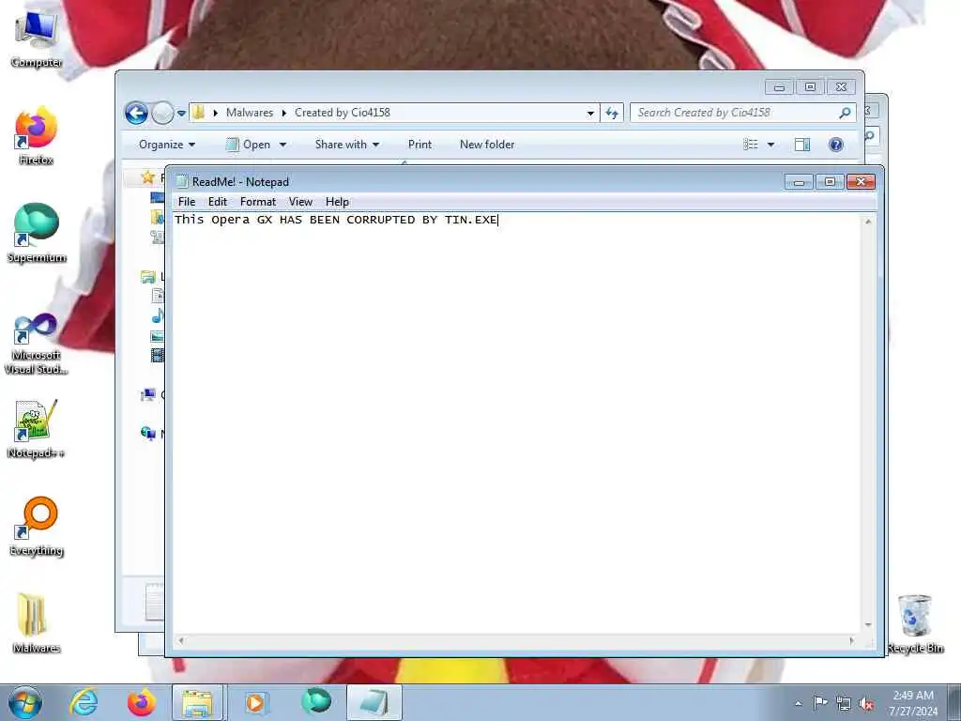The width and height of the screenshot is (961, 721).
Task: Click Notepad horizontal scrollbar left arrow
Action: tap(181, 640)
